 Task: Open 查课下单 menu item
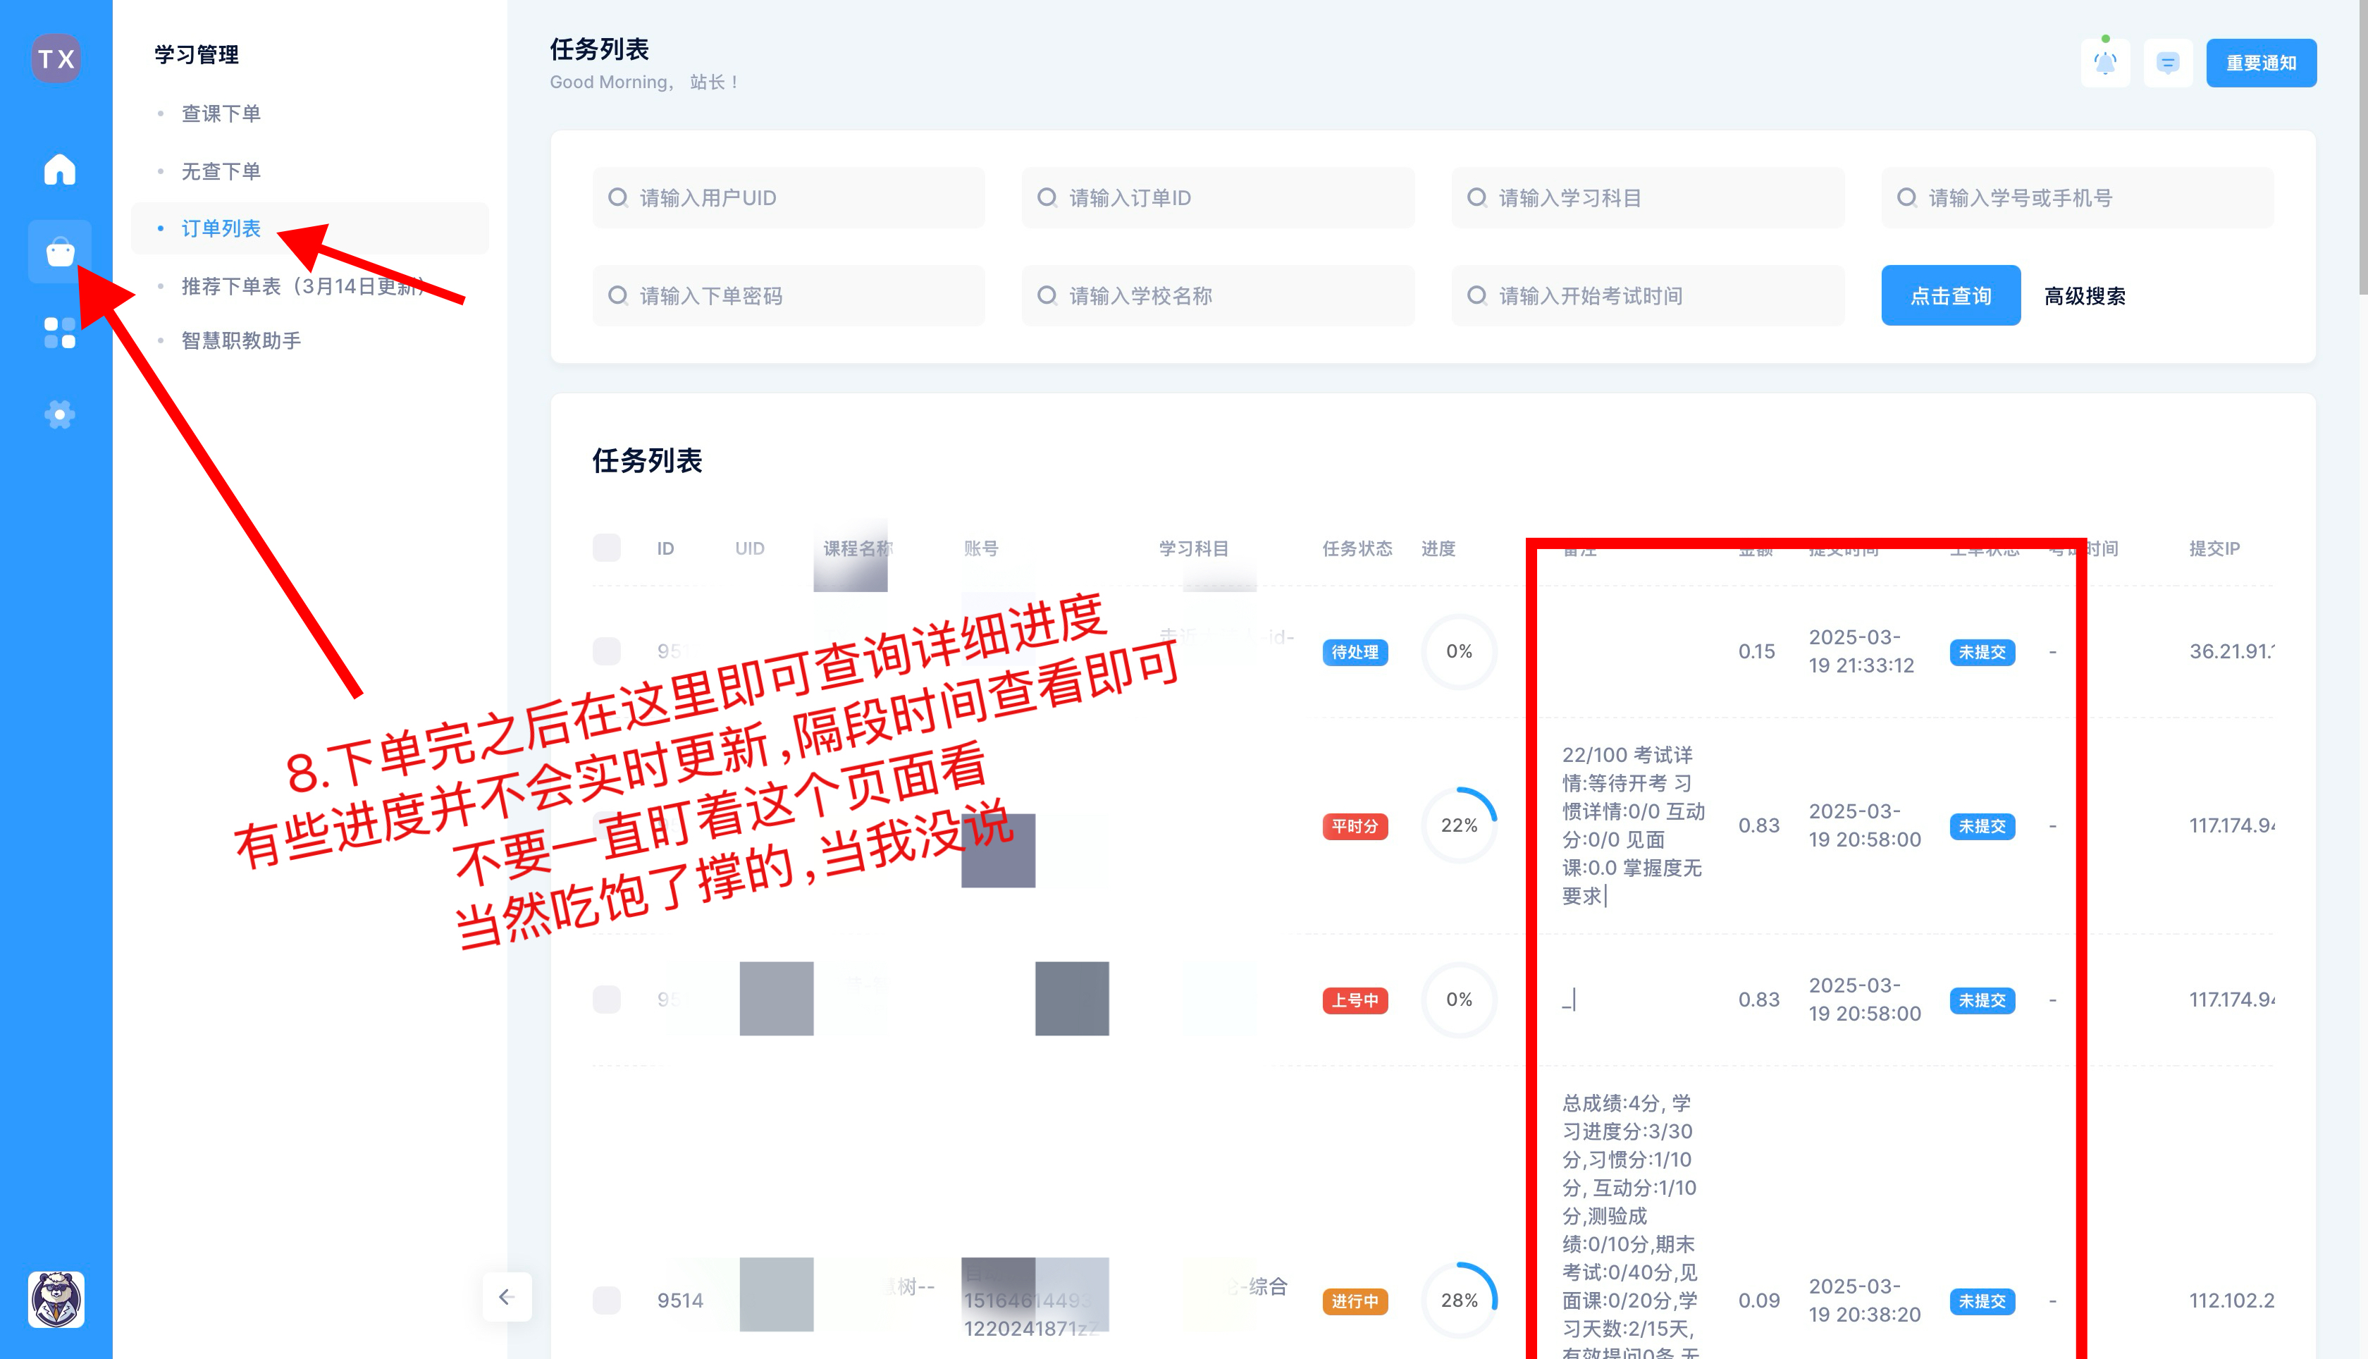click(221, 113)
